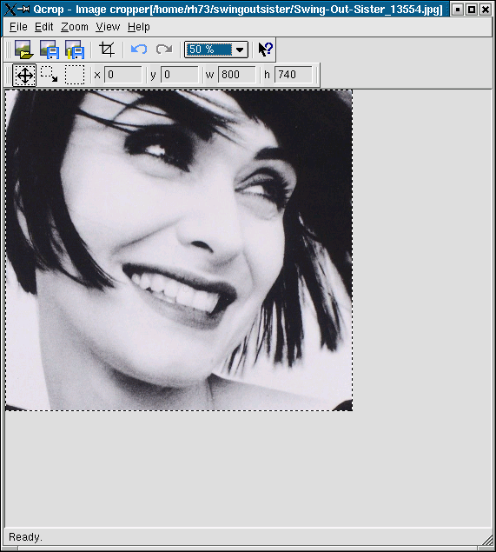Redo the last undone action

(x=164, y=50)
